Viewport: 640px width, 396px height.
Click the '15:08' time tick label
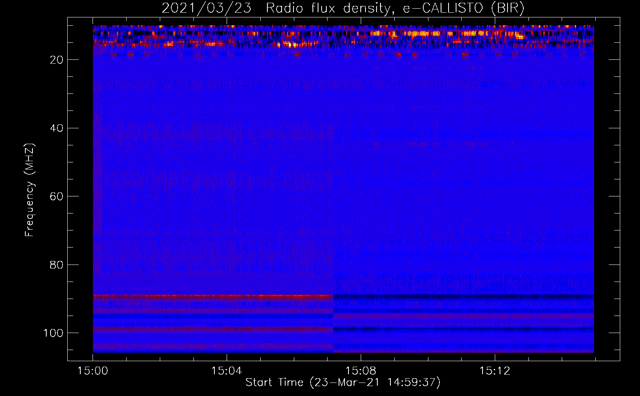361,371
